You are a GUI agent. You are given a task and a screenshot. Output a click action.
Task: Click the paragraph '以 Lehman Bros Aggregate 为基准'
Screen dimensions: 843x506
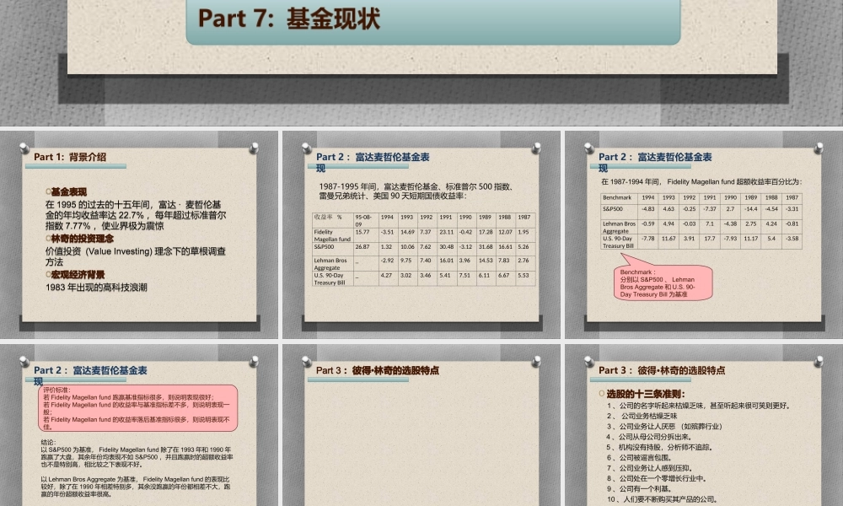pos(136,487)
